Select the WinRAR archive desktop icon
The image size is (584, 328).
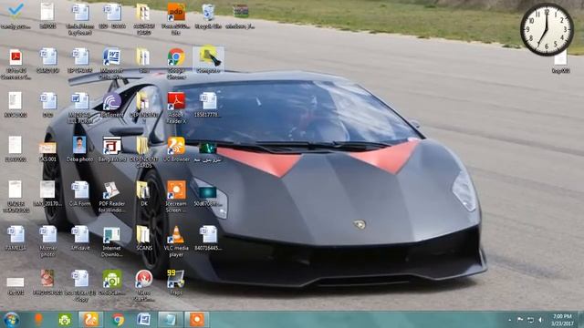point(240,16)
